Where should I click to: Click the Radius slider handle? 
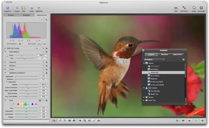pyautogui.click(x=26, y=85)
